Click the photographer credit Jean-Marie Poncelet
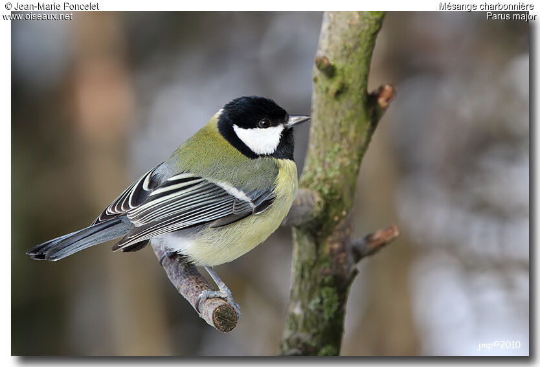The image size is (540, 367). coord(52,6)
